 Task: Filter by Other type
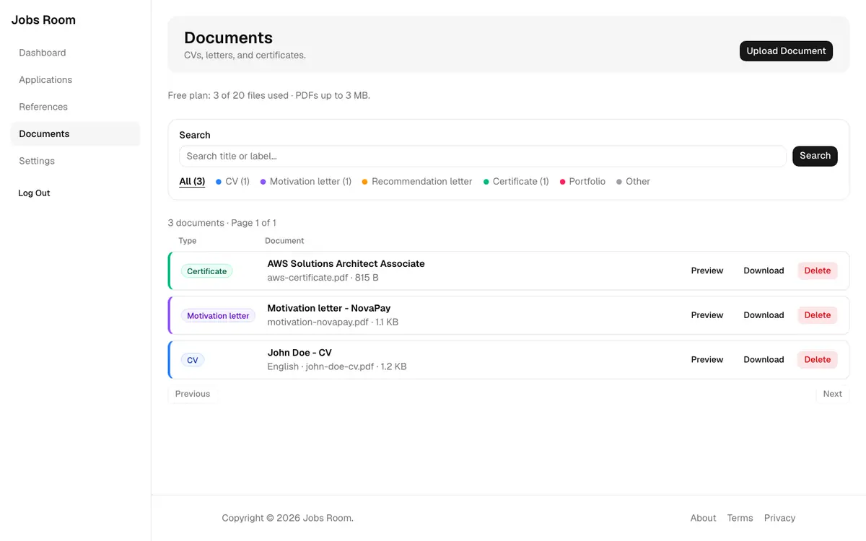tap(633, 182)
